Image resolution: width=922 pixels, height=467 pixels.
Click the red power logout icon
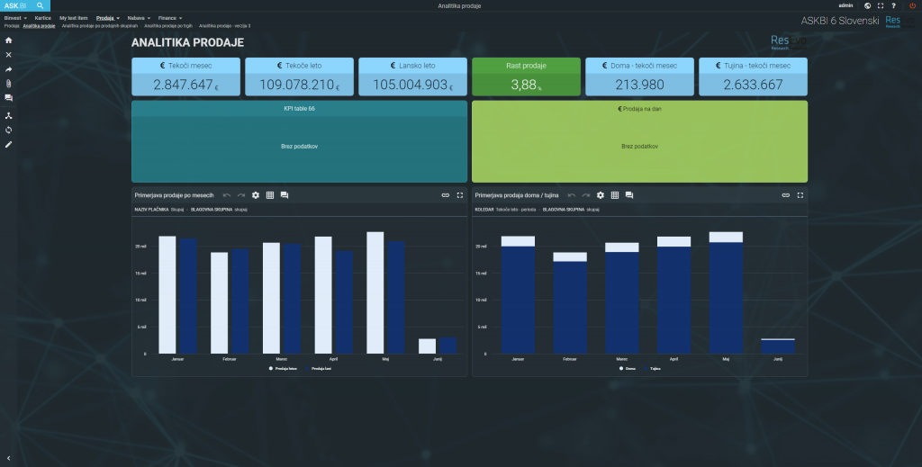(x=913, y=5)
